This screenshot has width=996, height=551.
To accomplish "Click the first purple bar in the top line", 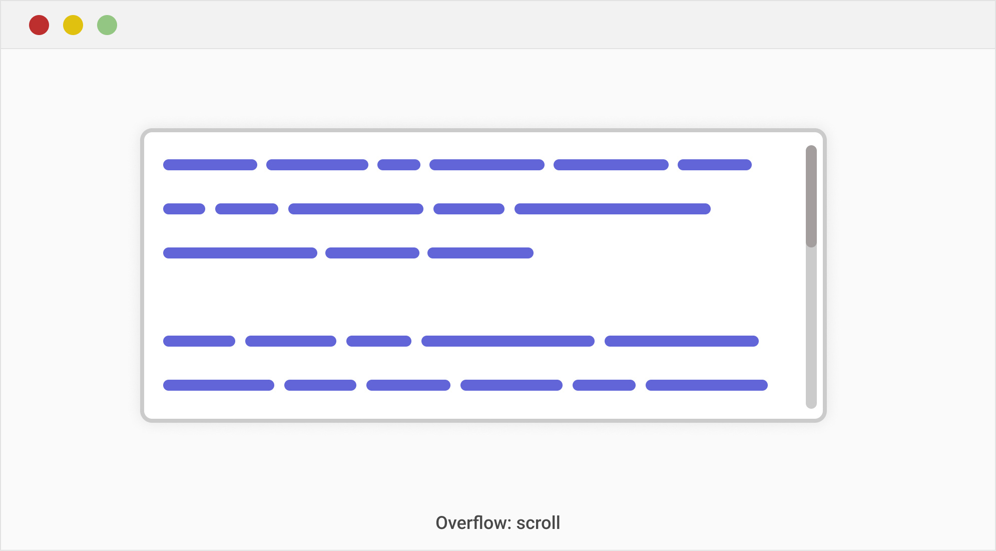I will pos(210,165).
